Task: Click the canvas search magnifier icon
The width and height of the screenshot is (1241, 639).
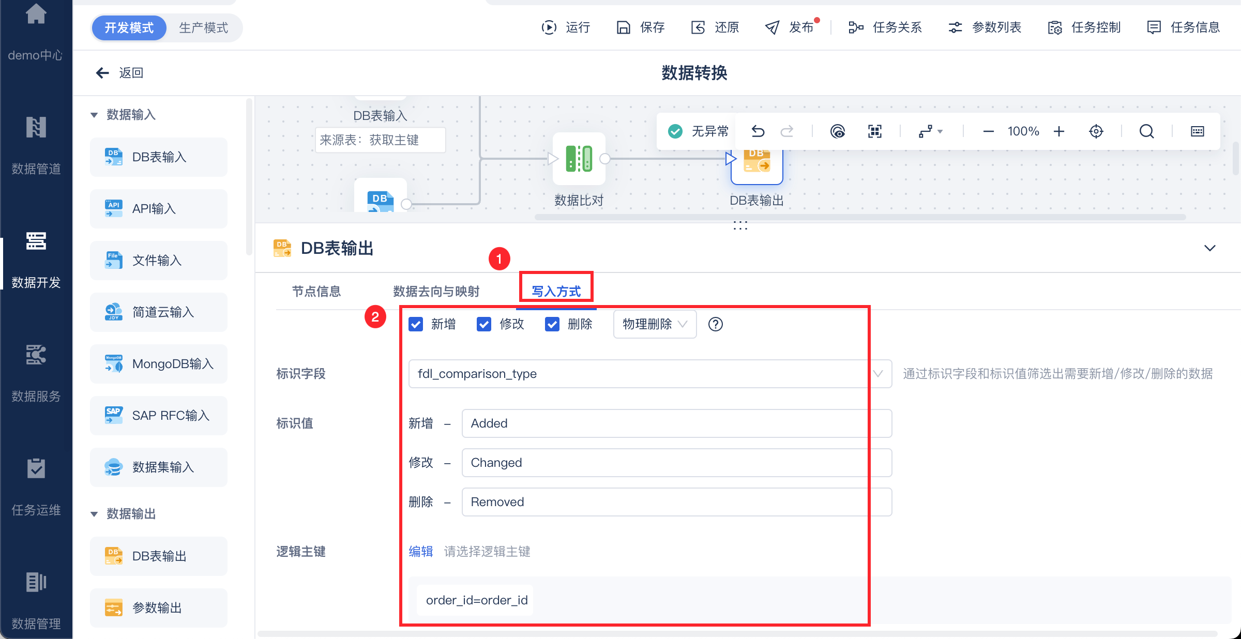Action: [x=1146, y=131]
